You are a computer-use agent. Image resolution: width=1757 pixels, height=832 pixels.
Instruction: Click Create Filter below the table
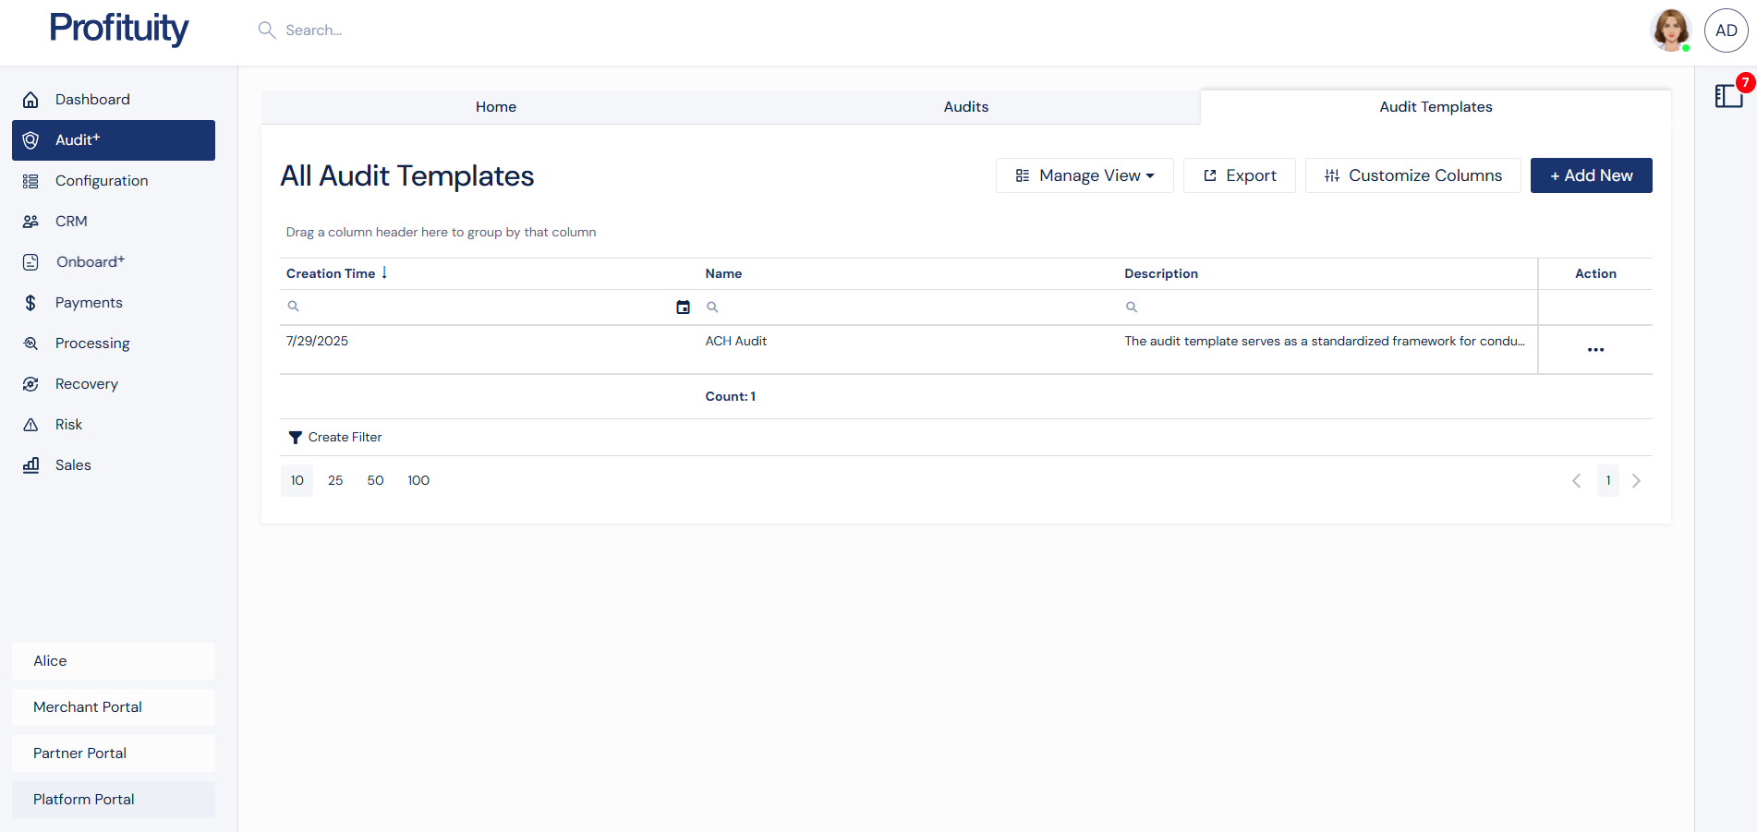[x=345, y=437]
